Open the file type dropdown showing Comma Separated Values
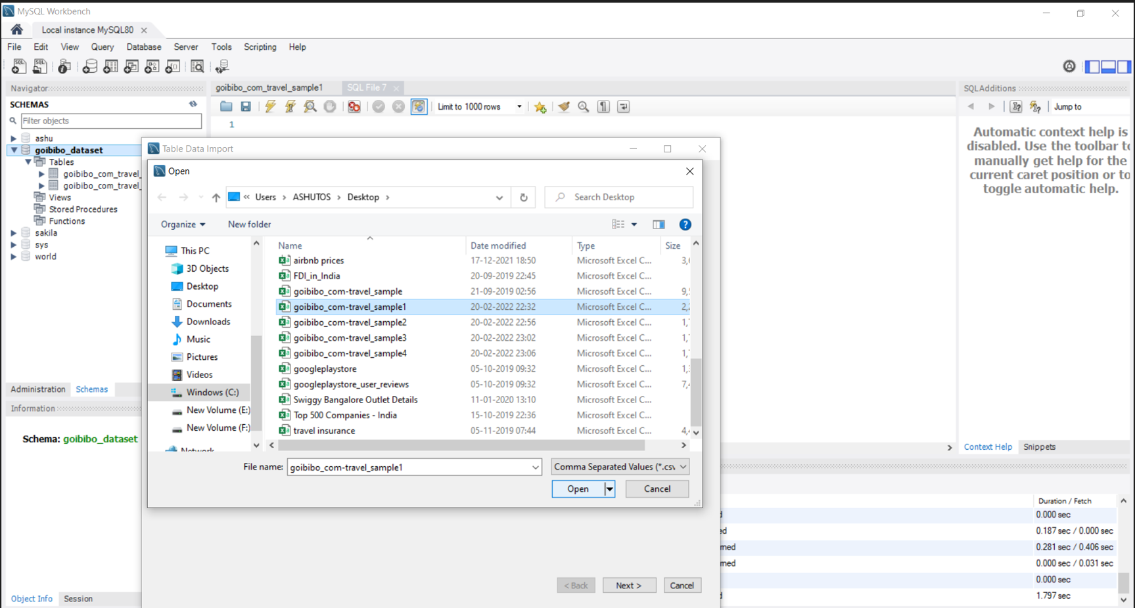 pos(618,466)
